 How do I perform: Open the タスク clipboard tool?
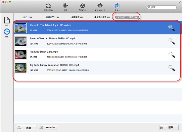[117, 7]
